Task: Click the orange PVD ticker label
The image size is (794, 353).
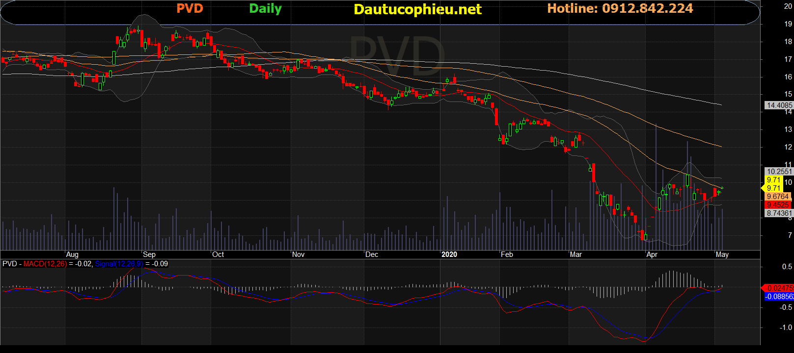Action: 190,8
